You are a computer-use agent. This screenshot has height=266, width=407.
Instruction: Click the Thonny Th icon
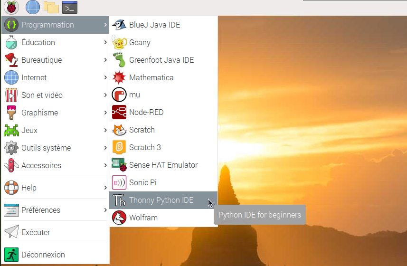click(119, 200)
